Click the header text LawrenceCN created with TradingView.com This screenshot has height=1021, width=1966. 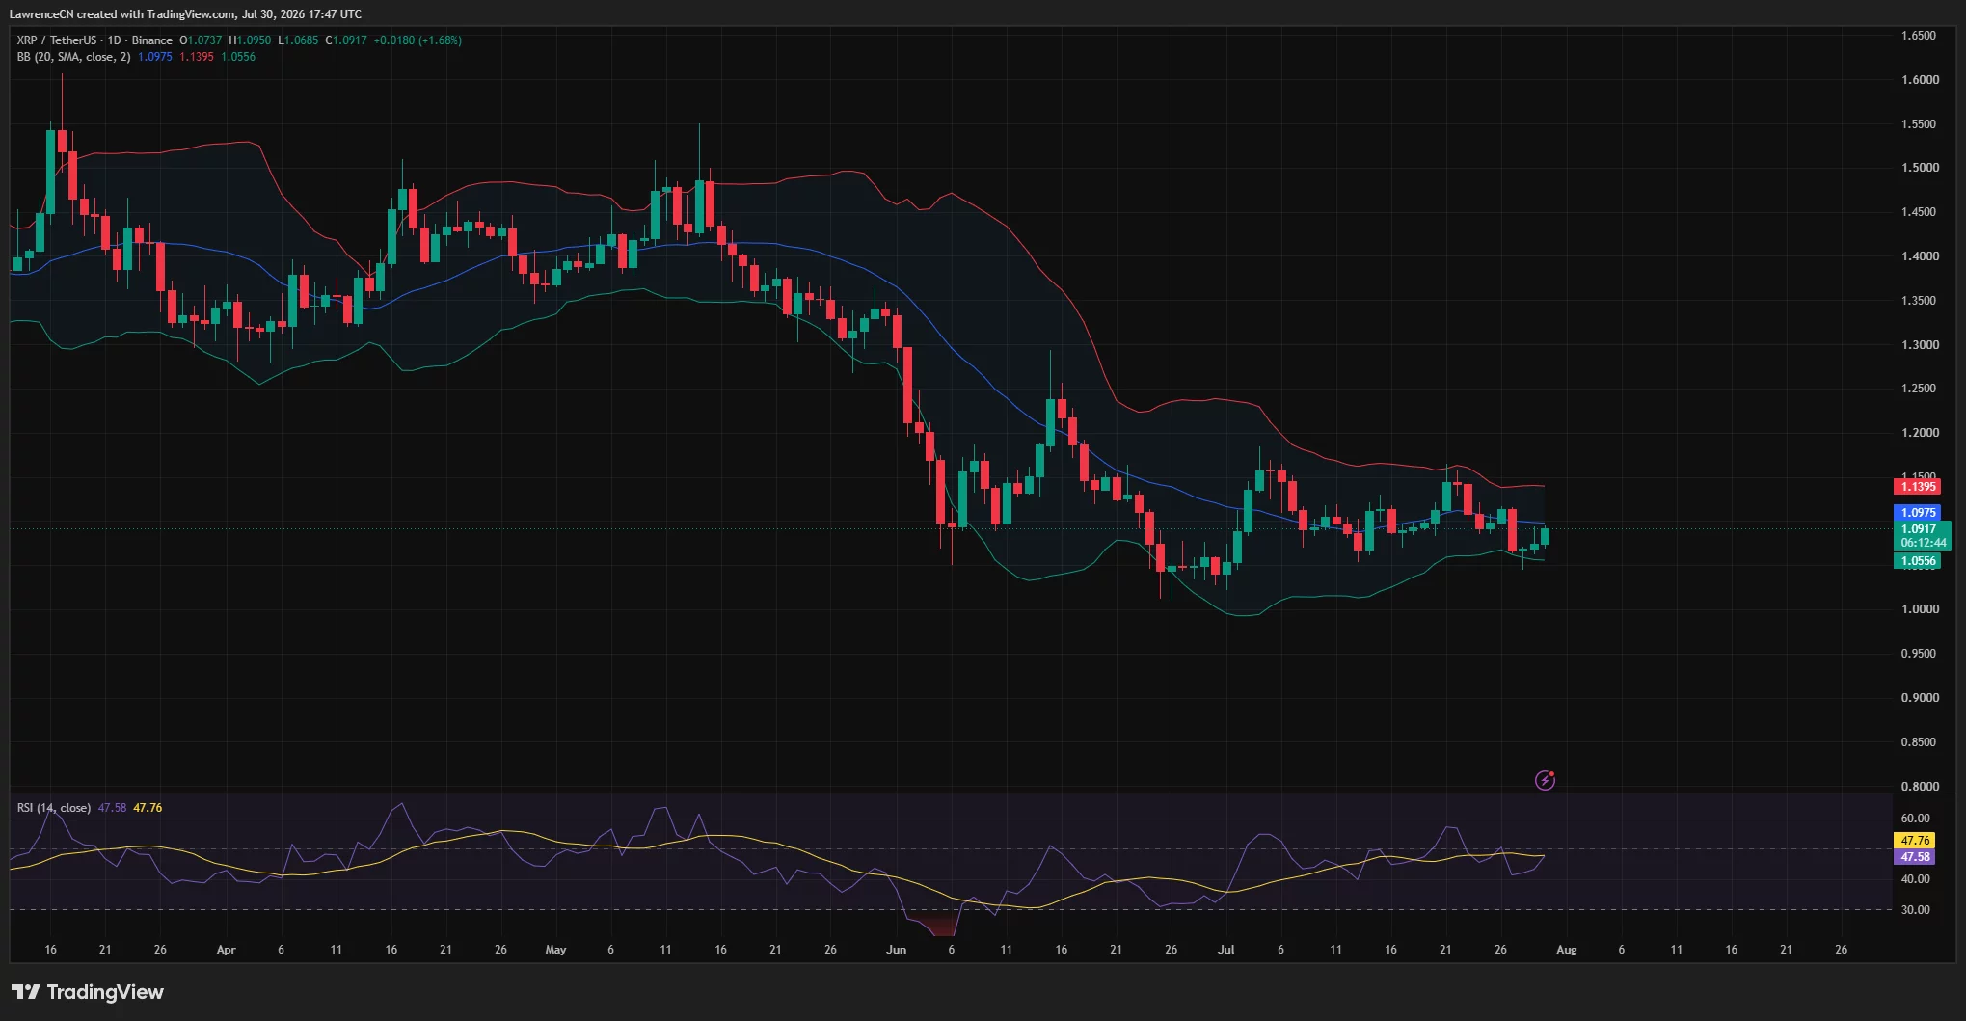122,14
